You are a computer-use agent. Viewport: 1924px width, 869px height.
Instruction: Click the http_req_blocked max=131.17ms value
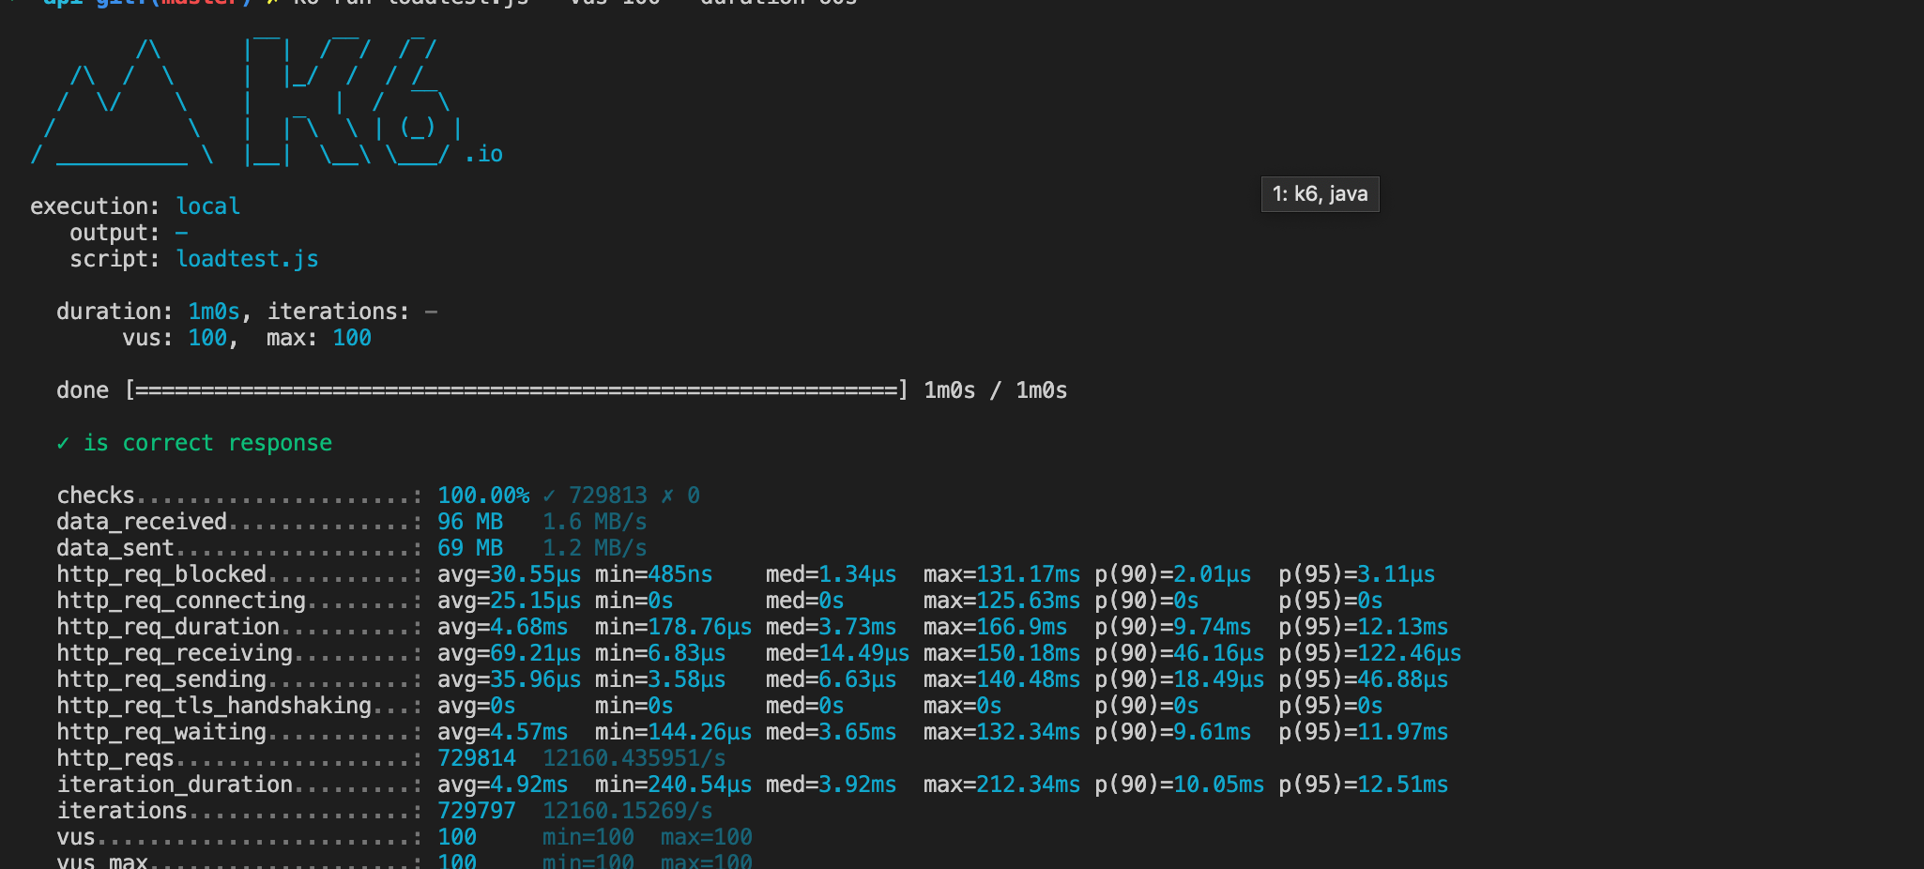tap(1001, 574)
